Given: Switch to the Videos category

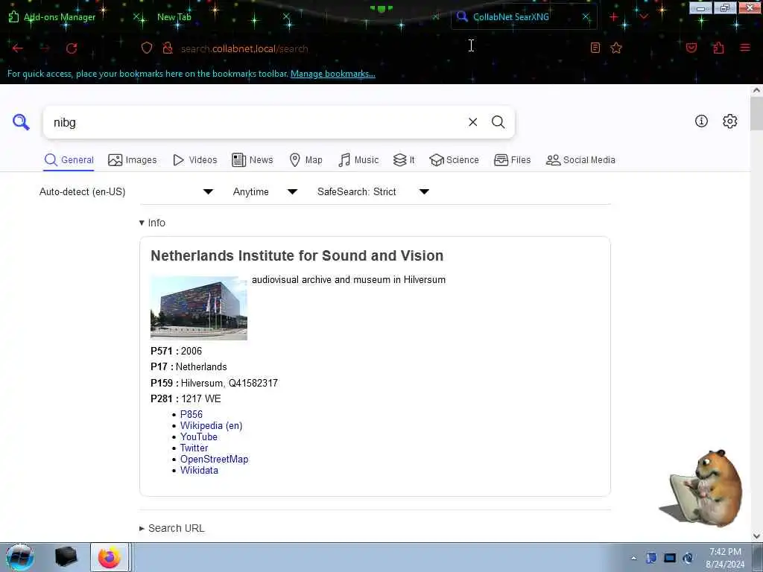Looking at the screenshot, I should [195, 160].
